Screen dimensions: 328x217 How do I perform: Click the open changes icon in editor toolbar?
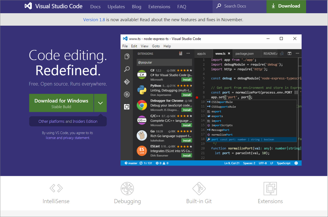[282, 53]
